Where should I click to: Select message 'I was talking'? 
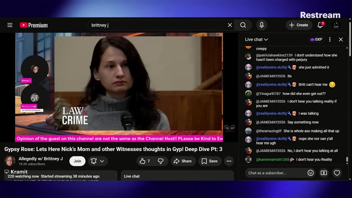tap(309, 113)
